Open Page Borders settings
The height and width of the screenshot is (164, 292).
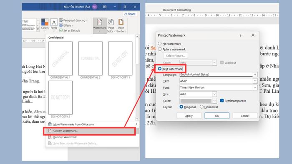coord(121,26)
